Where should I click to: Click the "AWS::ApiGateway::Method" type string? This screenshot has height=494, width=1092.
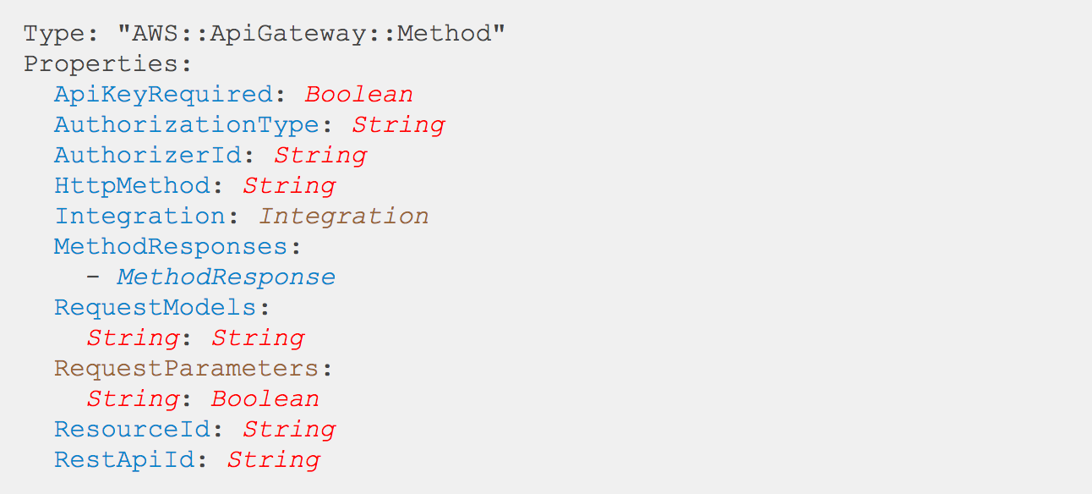tap(311, 34)
